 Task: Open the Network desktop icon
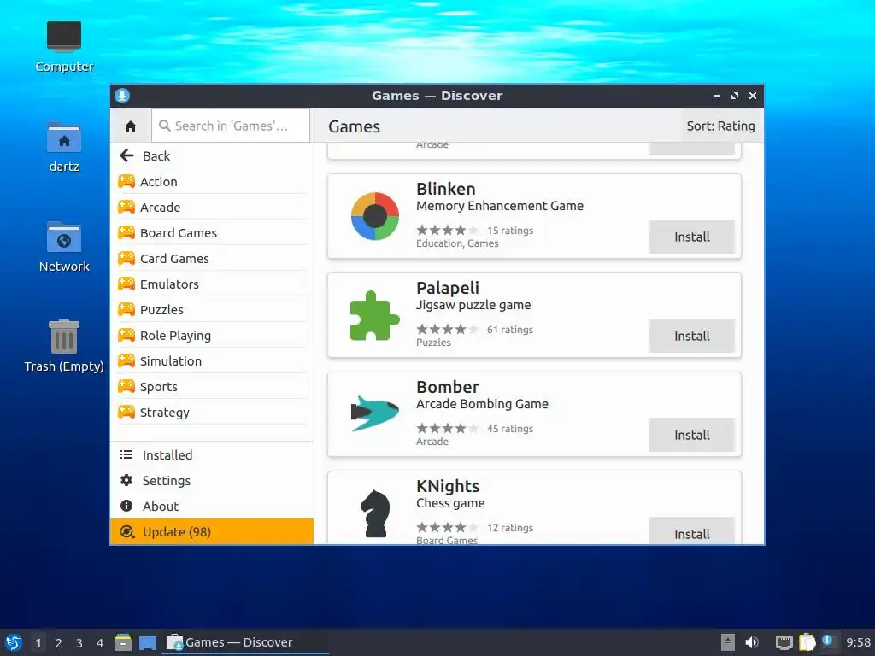click(63, 247)
